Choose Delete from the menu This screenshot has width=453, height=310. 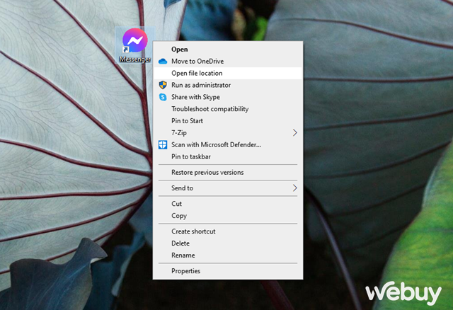(180, 243)
